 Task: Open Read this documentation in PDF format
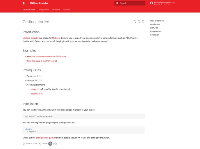(x=47, y=56)
